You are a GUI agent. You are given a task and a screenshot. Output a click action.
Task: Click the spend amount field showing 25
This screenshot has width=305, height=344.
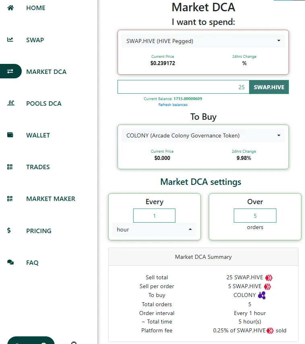coord(183,87)
